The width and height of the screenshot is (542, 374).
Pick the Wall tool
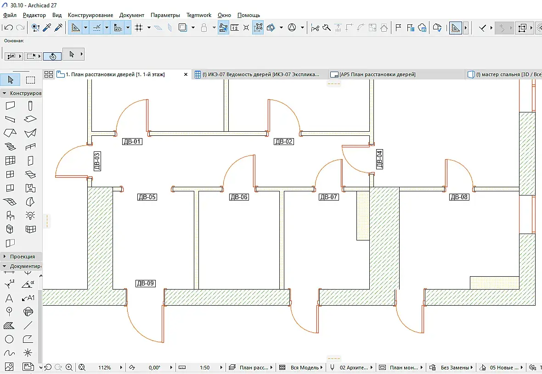pos(10,106)
